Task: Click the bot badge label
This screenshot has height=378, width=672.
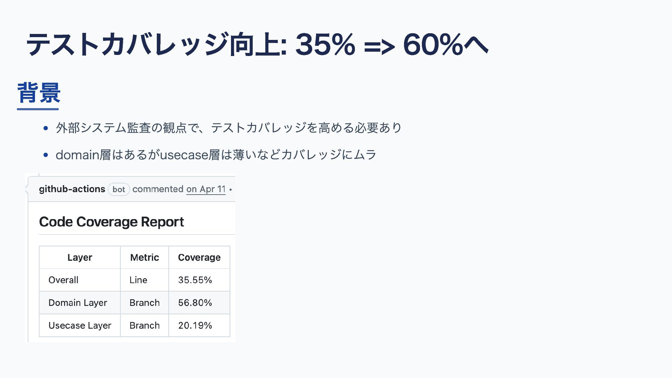Action: tap(119, 189)
